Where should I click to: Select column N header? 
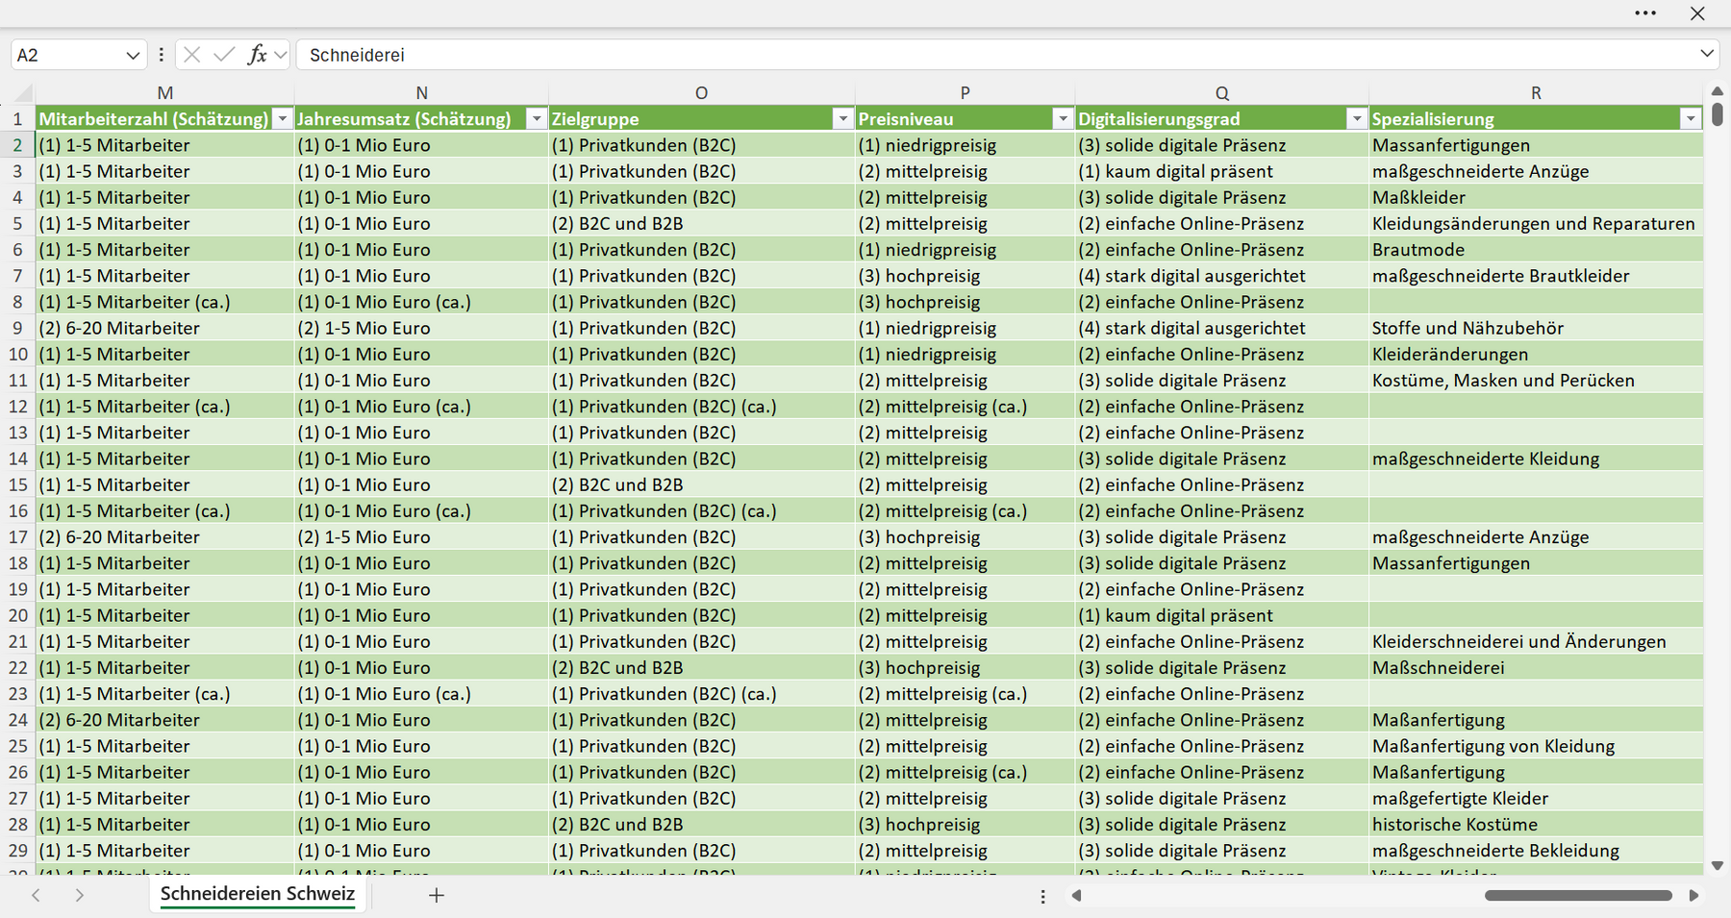point(421,92)
